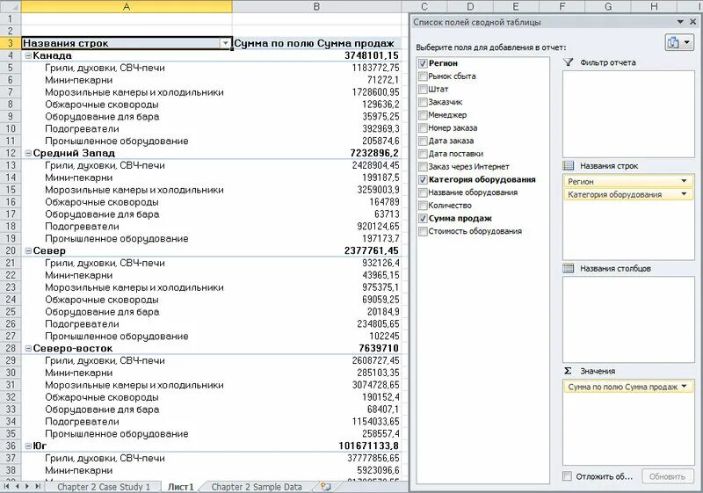The width and height of the screenshot is (703, 493).
Task: Check the Заказчик field
Action: click(423, 102)
